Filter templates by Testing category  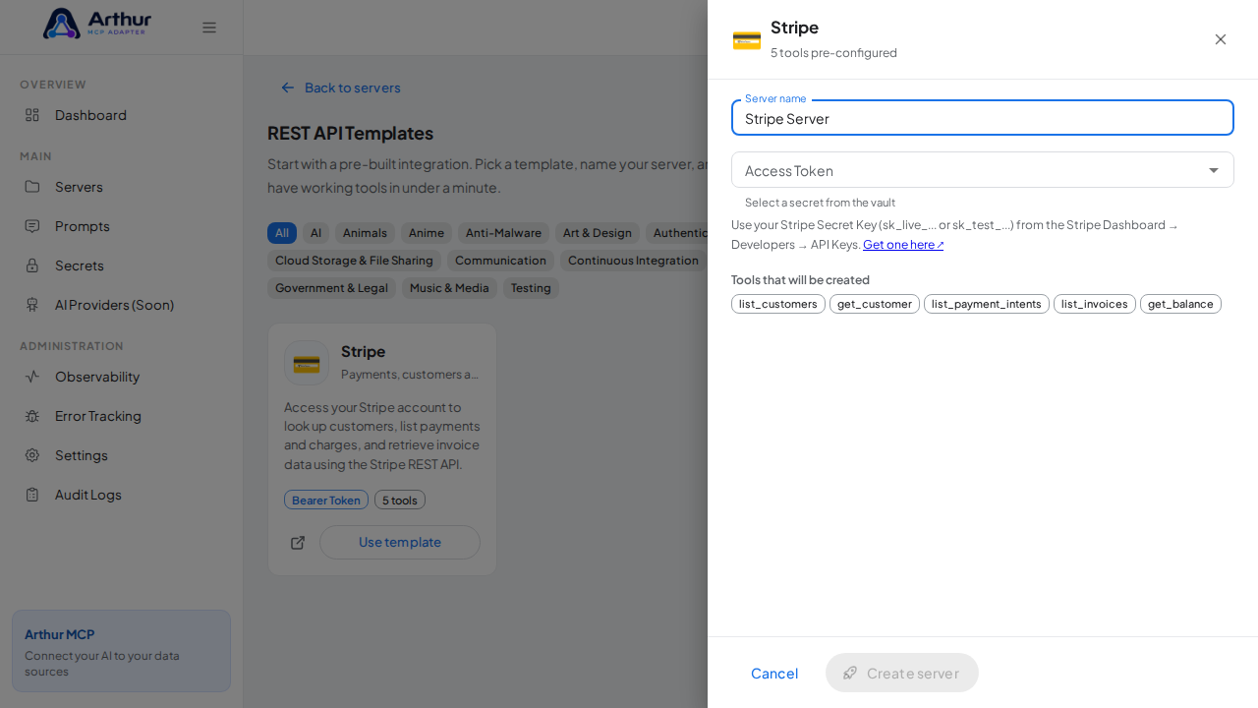click(531, 288)
